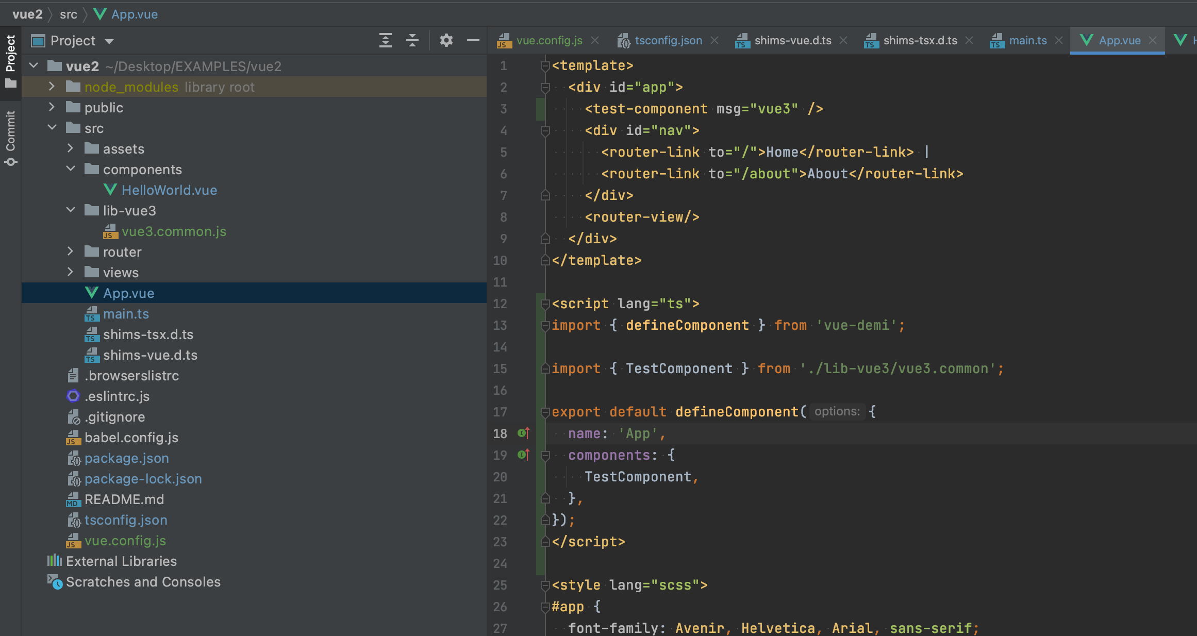Click the Expand All icon in Project panel
This screenshot has height=636, width=1197.
point(385,40)
